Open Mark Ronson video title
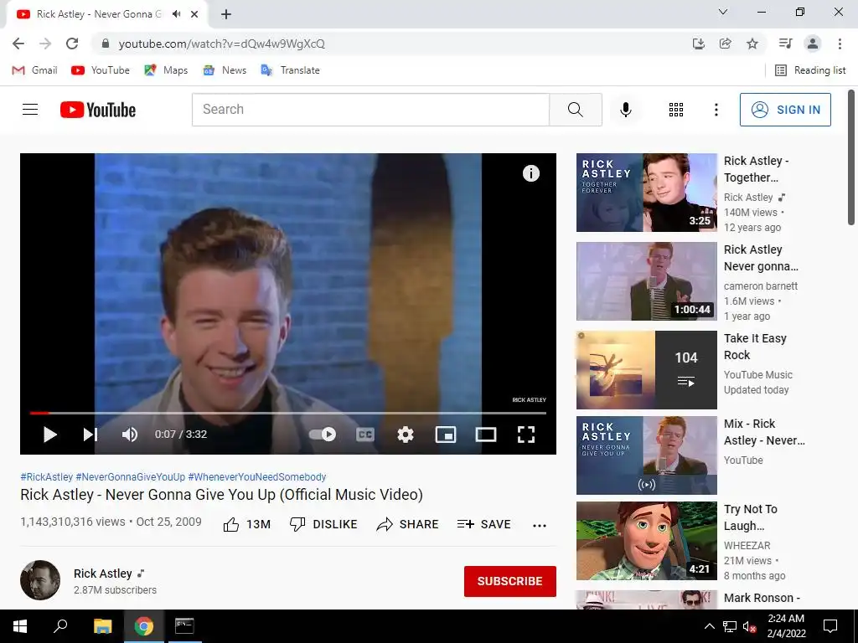The image size is (858, 643). coord(762,598)
